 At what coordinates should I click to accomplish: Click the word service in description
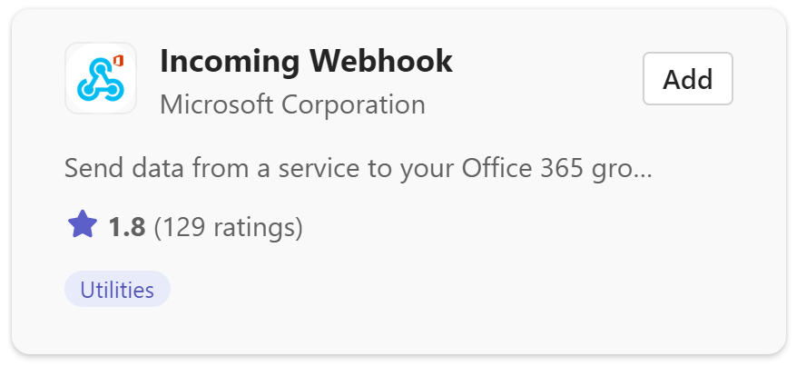pos(325,169)
